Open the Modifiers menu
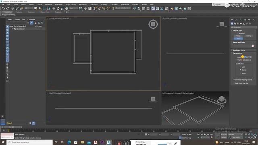The width and height of the screenshot is (258, 145). pos(48,4)
